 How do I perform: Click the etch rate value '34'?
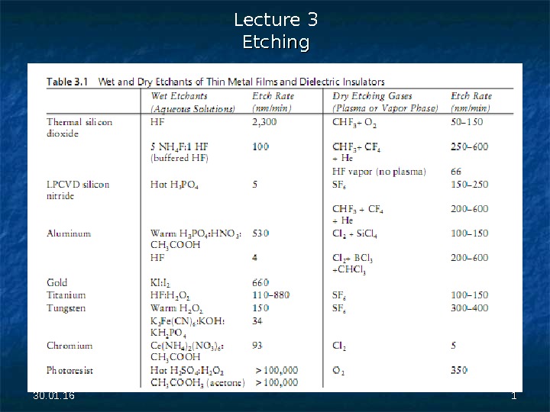click(257, 321)
